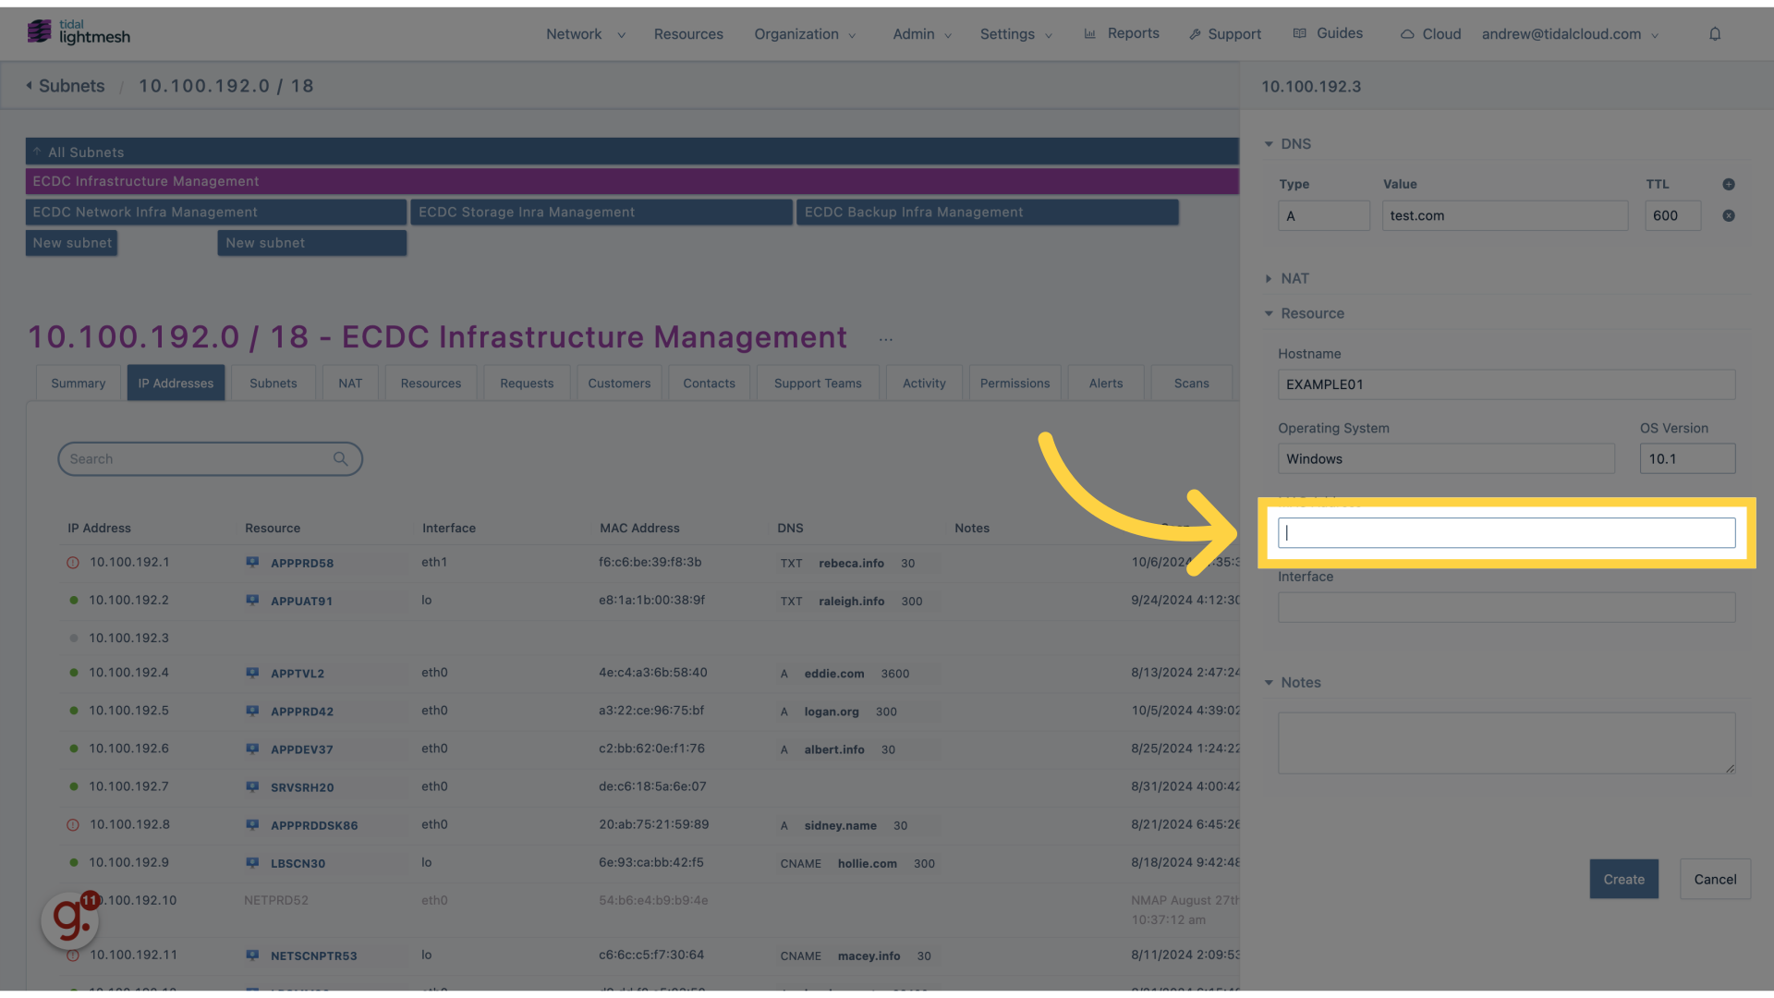This screenshot has width=1774, height=998.
Task: Expand the Organization menu
Action: pos(805,34)
